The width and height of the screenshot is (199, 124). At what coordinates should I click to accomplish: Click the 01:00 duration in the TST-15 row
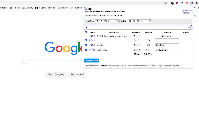(148, 40)
